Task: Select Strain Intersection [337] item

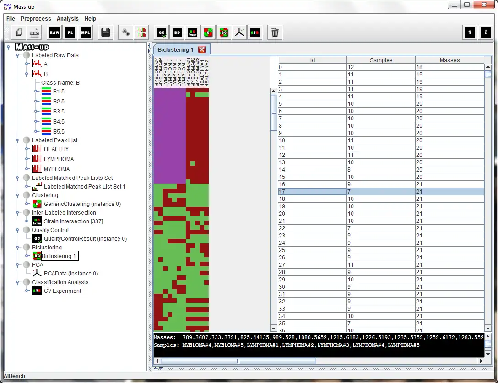Action: pos(73,221)
